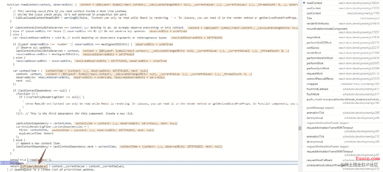Click the current-frame arrow beside readContext

pyautogui.click(x=304, y=3)
